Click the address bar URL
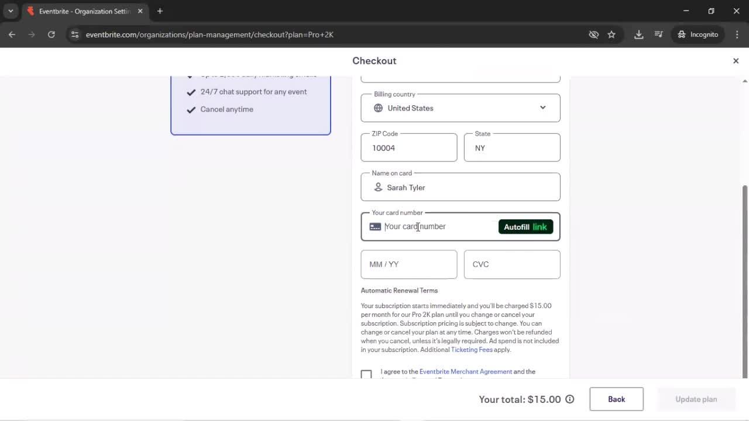This screenshot has width=749, height=421. (x=209, y=34)
